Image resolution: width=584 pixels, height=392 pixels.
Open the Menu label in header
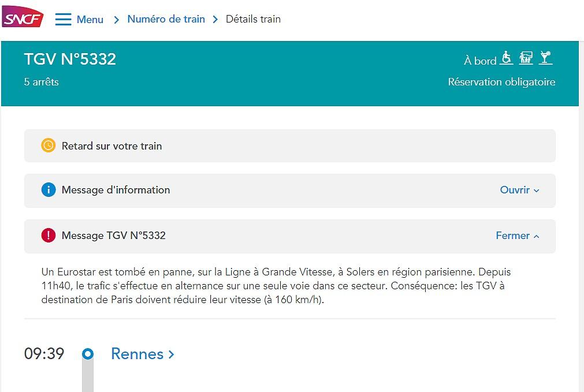click(90, 20)
